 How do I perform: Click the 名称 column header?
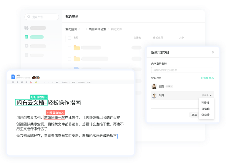click(x=76, y=38)
